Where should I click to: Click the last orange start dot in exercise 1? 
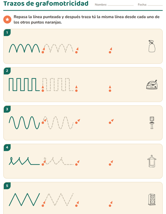pyautogui.click(x=110, y=52)
